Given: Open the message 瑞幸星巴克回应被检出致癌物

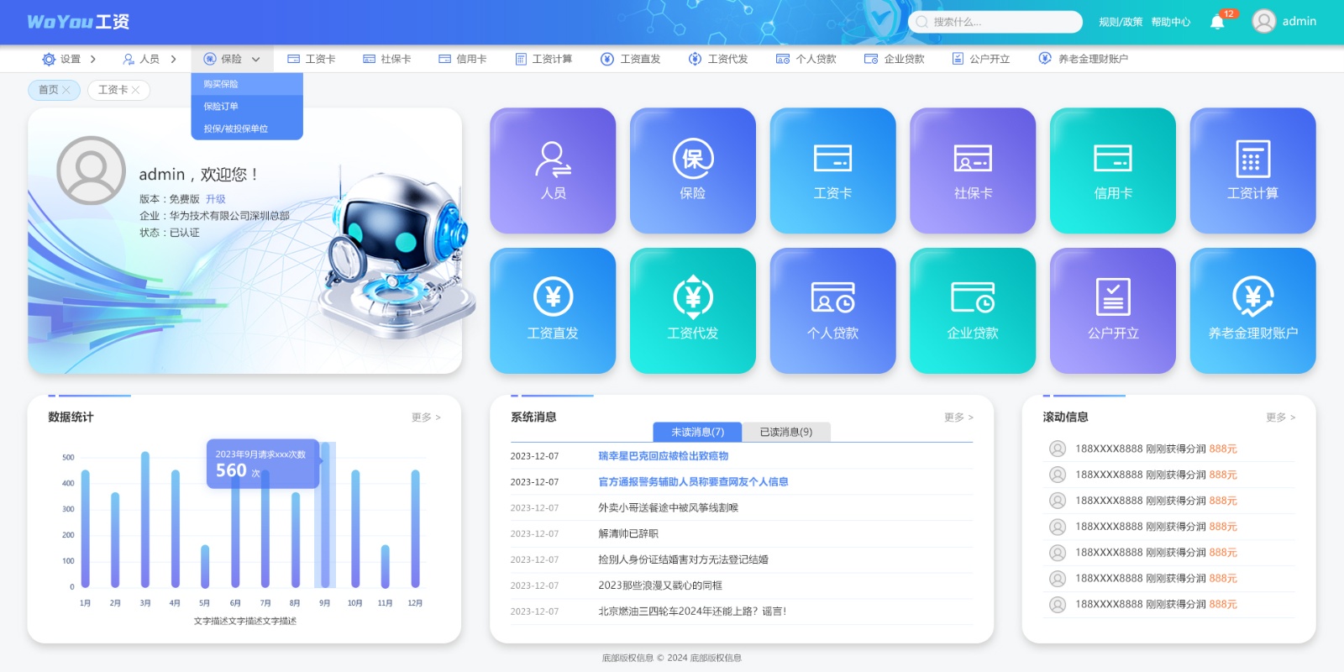Looking at the screenshot, I should pos(663,456).
